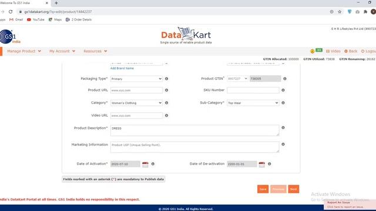Open the Sub-Category dropdown showing Top Wear
The height and width of the screenshot is (211, 376).
point(253,103)
